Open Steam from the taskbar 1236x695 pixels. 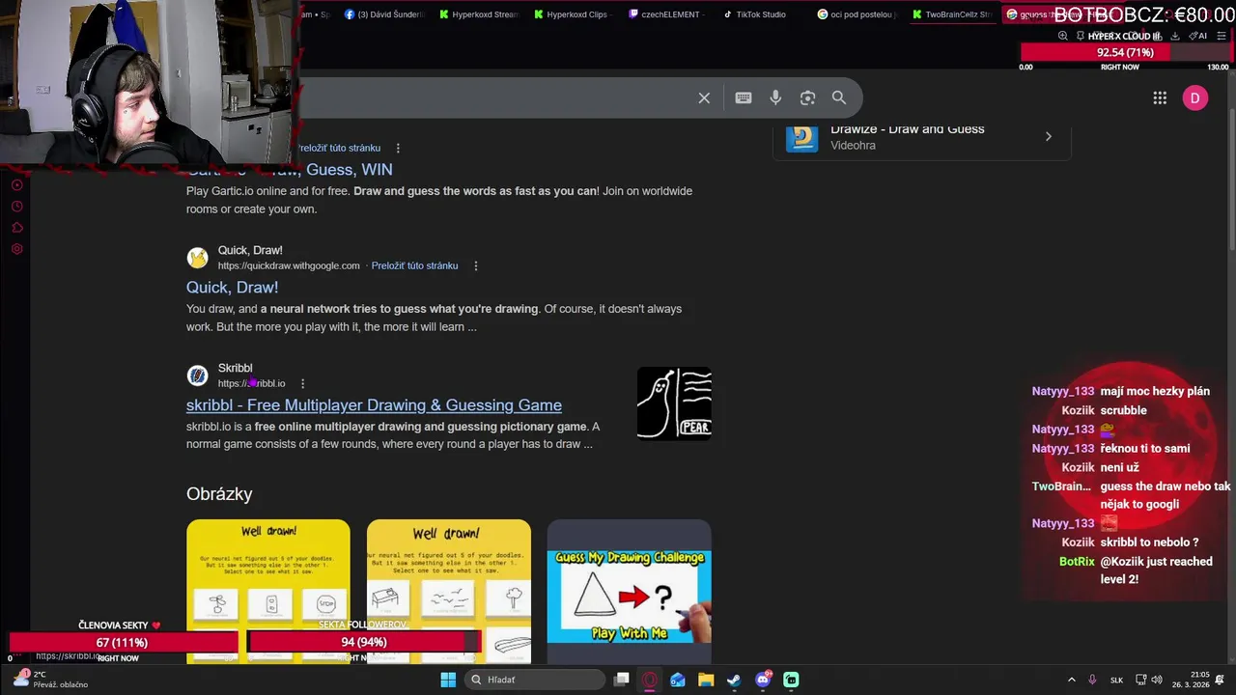coord(734,680)
